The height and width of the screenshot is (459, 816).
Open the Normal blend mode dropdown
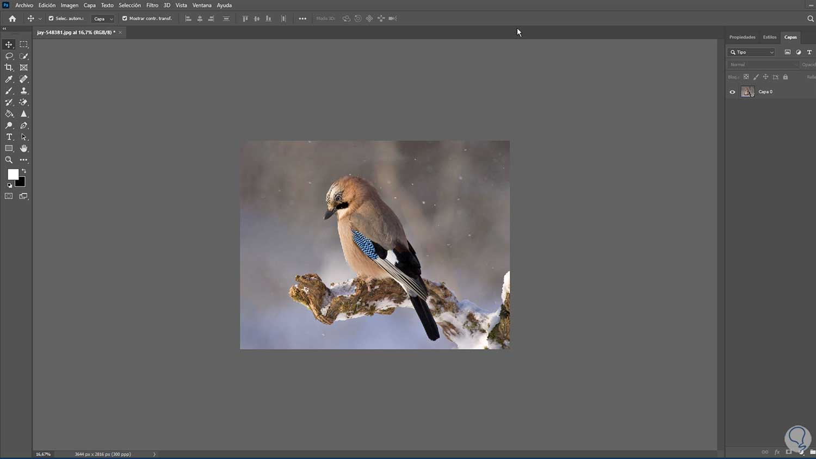763,65
